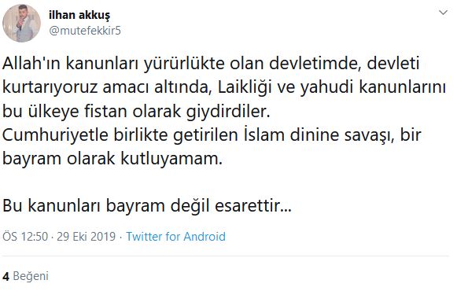Click the word Android in the source label
Screen dimensions: 457x291
point(205,236)
